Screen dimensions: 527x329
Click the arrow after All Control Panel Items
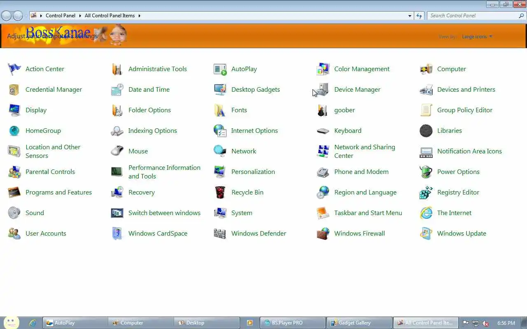coord(140,16)
